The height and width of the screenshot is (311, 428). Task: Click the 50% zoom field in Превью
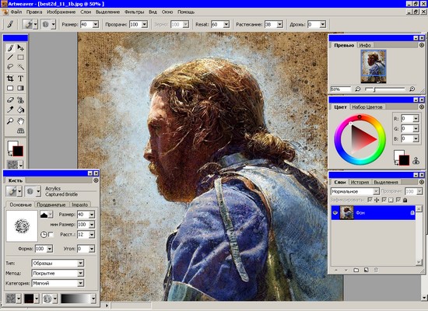click(x=340, y=89)
